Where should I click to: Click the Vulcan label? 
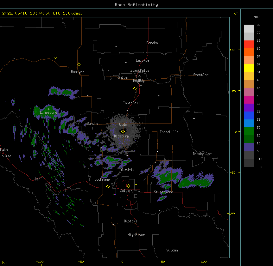(172, 250)
